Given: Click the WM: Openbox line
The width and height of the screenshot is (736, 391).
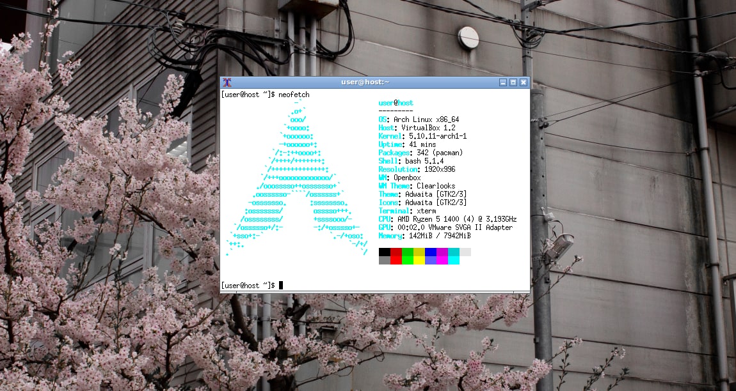Looking at the screenshot, I should 399,178.
